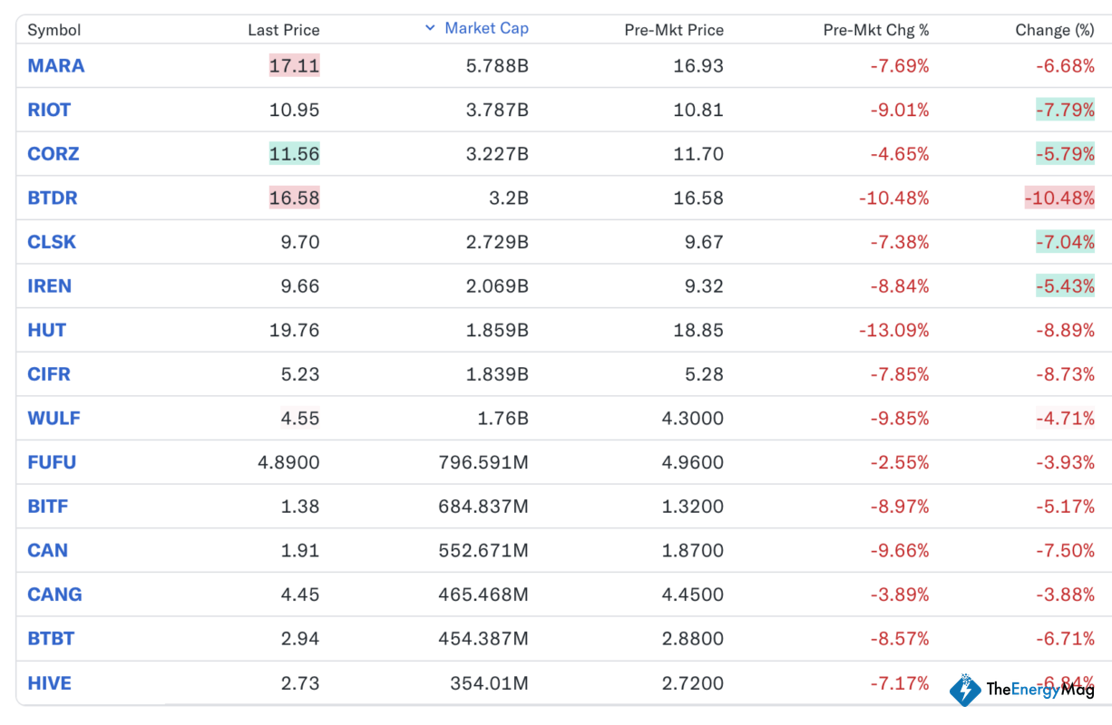Click BTDR highlighted change -10.48% cell

1059,198
